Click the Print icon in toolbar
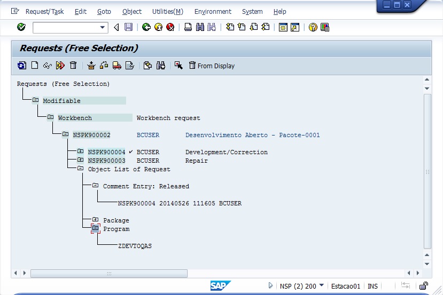Viewport: 443px width, 295px height. click(188, 27)
